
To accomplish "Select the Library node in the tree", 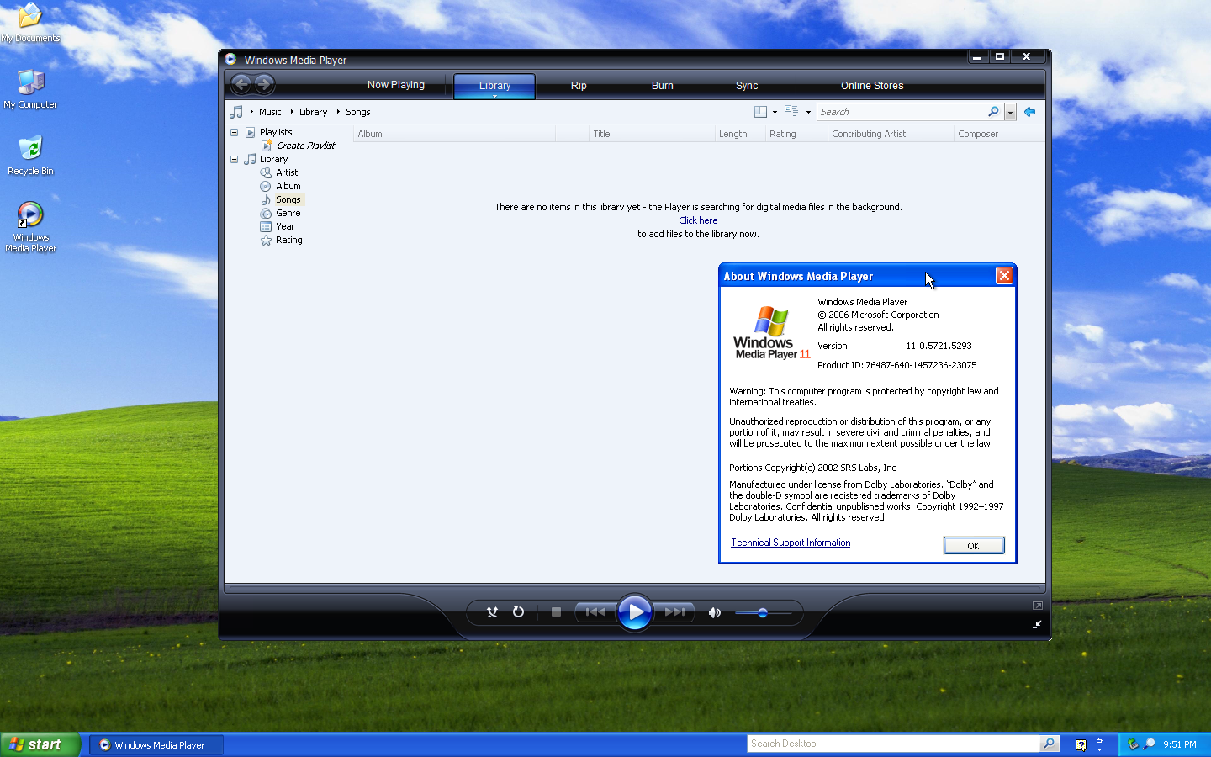I will tap(273, 159).
